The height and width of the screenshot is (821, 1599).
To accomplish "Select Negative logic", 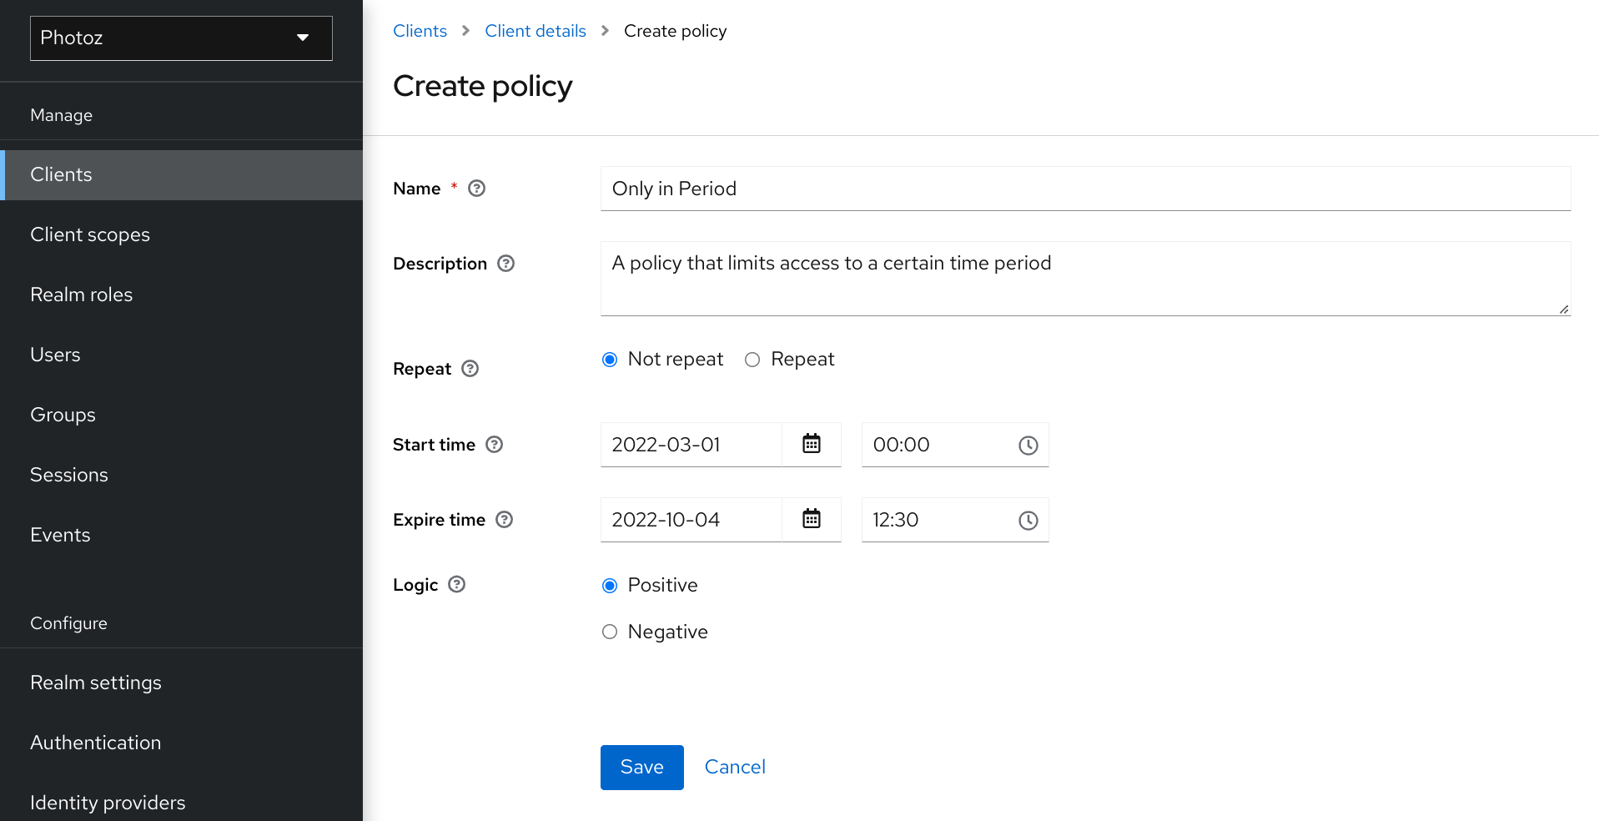I will (609, 632).
